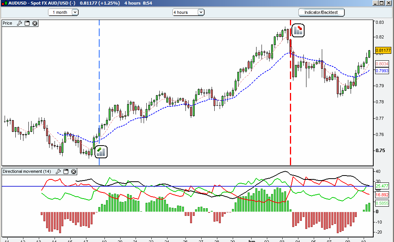Click the AUDUSD title bar chart icon
Screen dimensions: 394x242
pos(4,3)
